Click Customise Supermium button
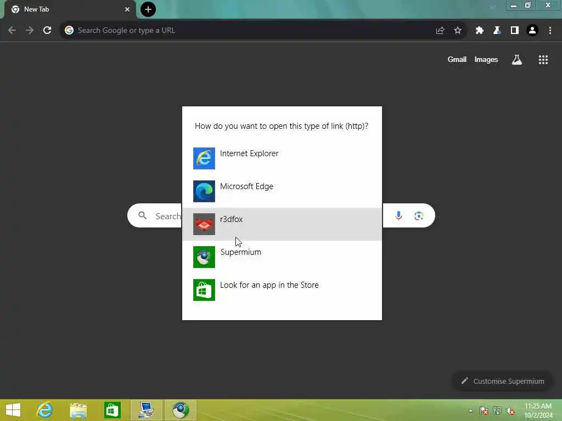Image resolution: width=562 pixels, height=421 pixels. (503, 382)
